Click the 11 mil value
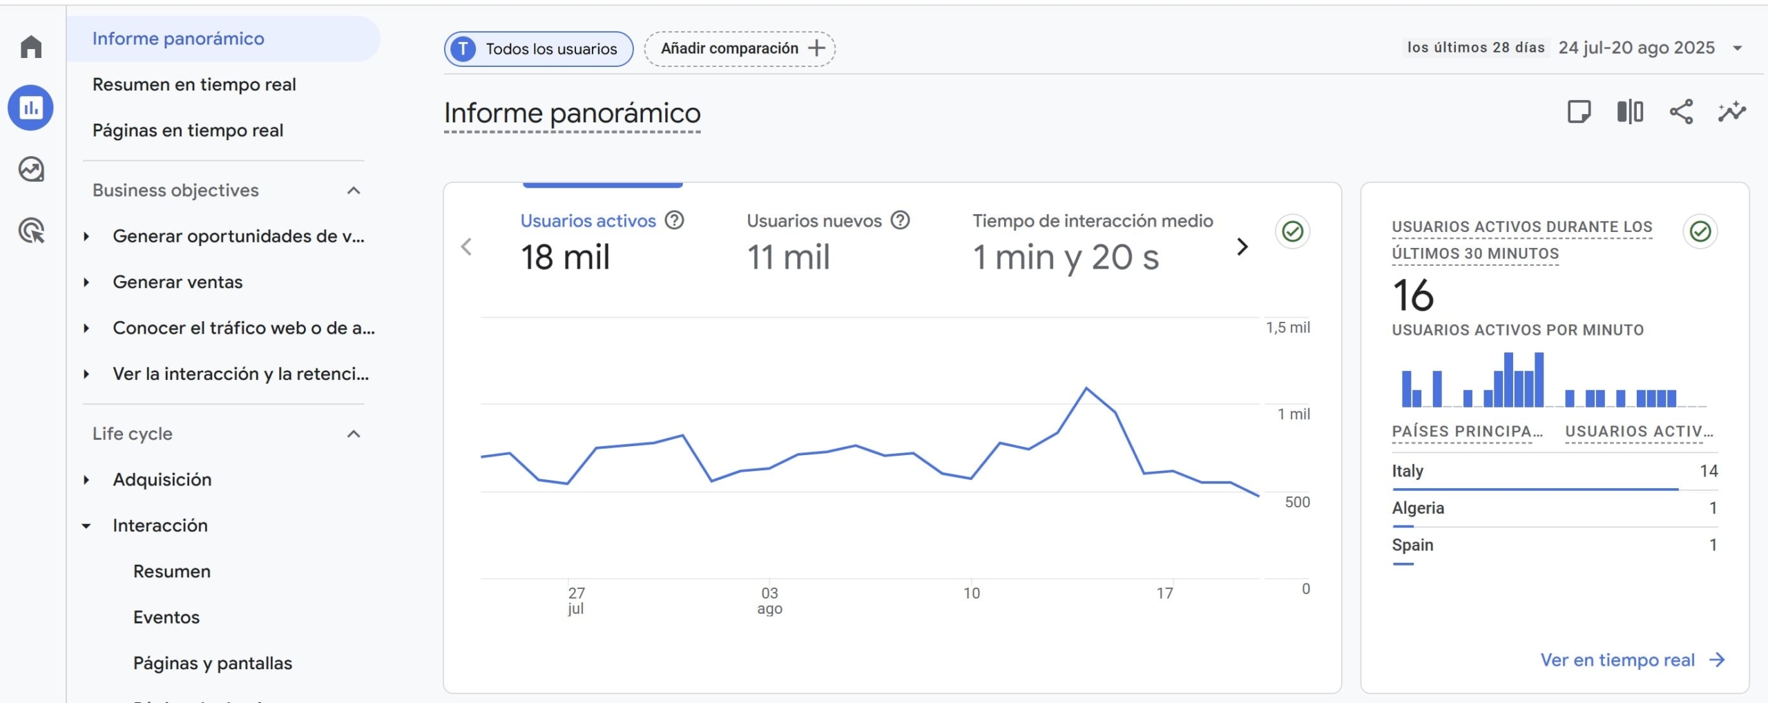Screen dimensions: 1768x703 [788, 258]
